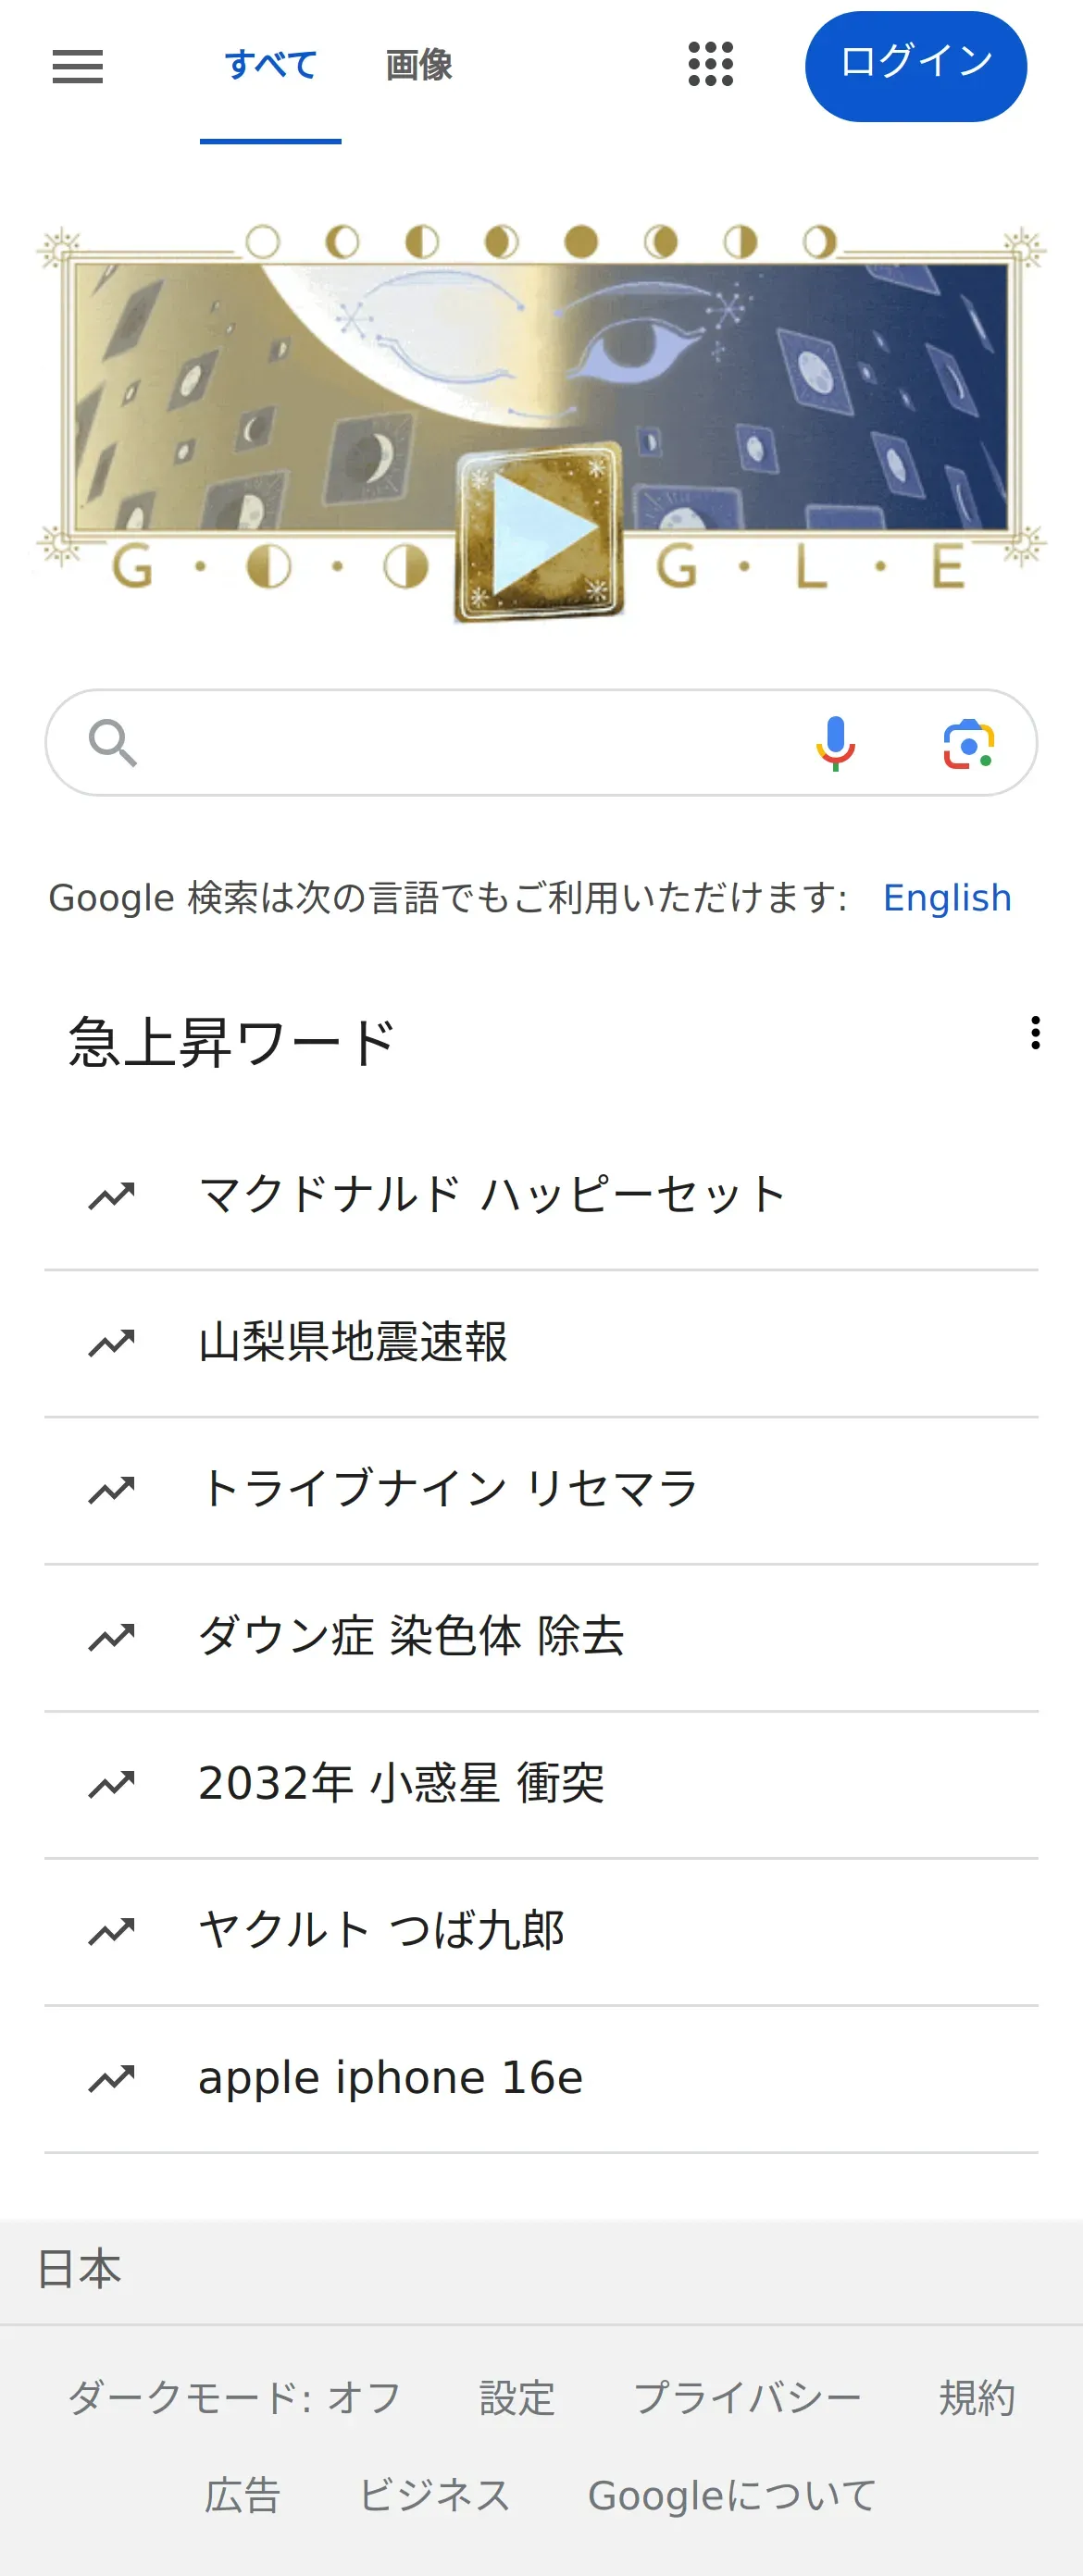Toggle ダークモード: オフ setting

(234, 2398)
